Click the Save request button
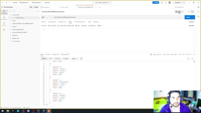This screenshot has width=201, height=113. point(178,12)
